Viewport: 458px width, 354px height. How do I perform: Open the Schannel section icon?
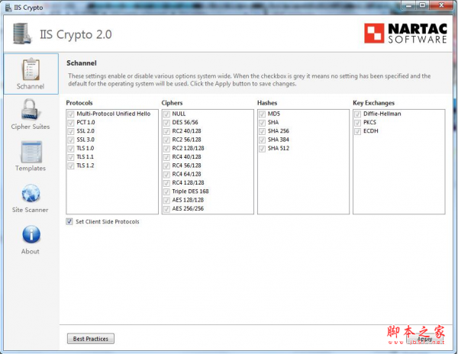click(31, 69)
